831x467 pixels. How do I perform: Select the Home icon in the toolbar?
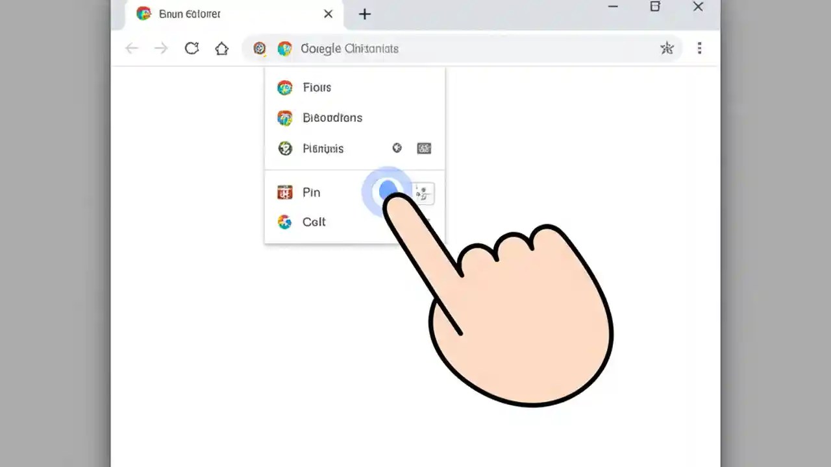click(221, 48)
